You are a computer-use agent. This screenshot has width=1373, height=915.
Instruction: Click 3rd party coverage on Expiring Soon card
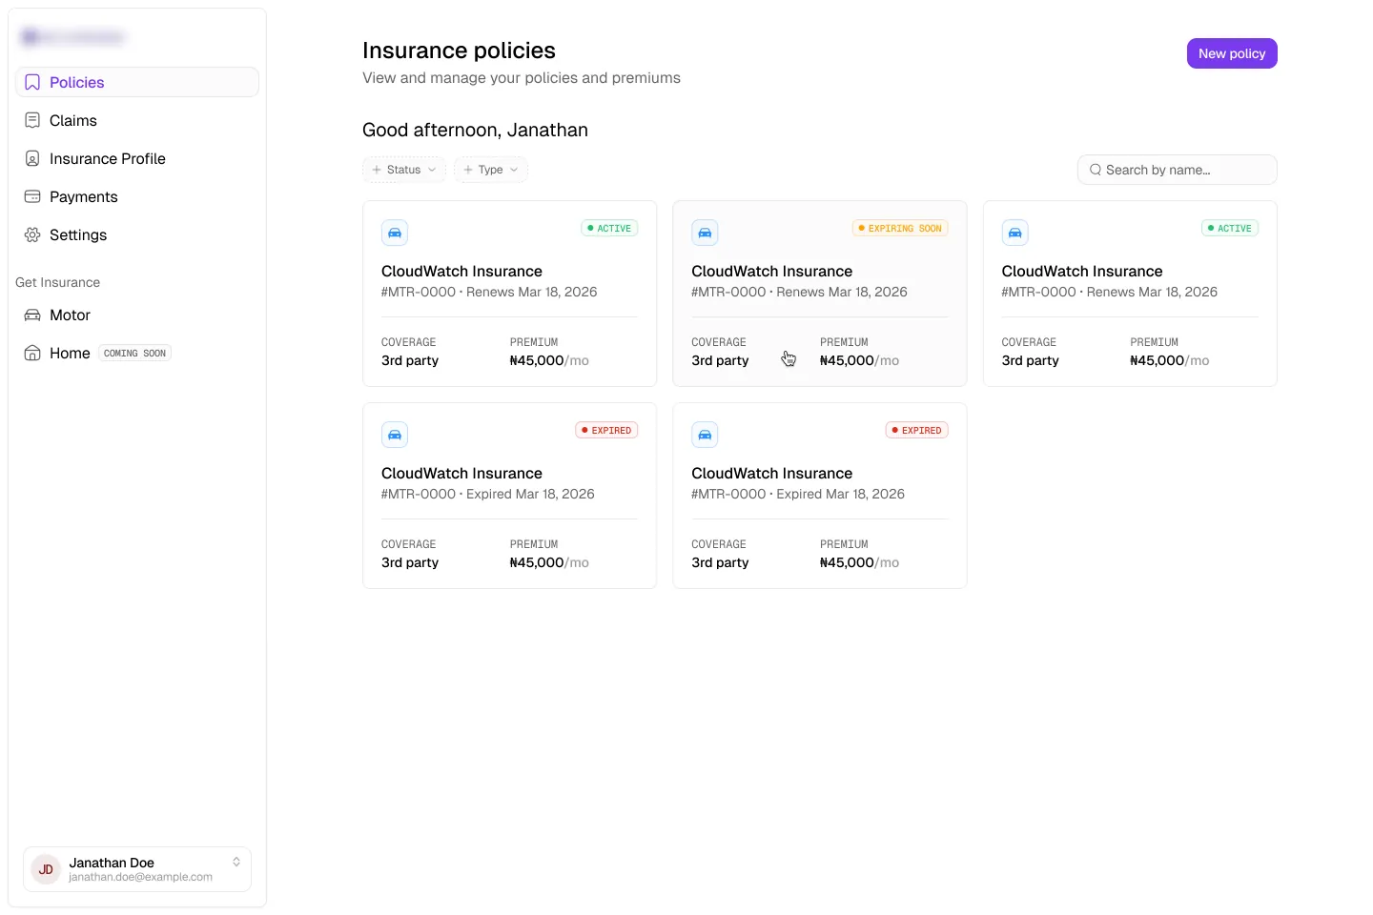coord(720,360)
